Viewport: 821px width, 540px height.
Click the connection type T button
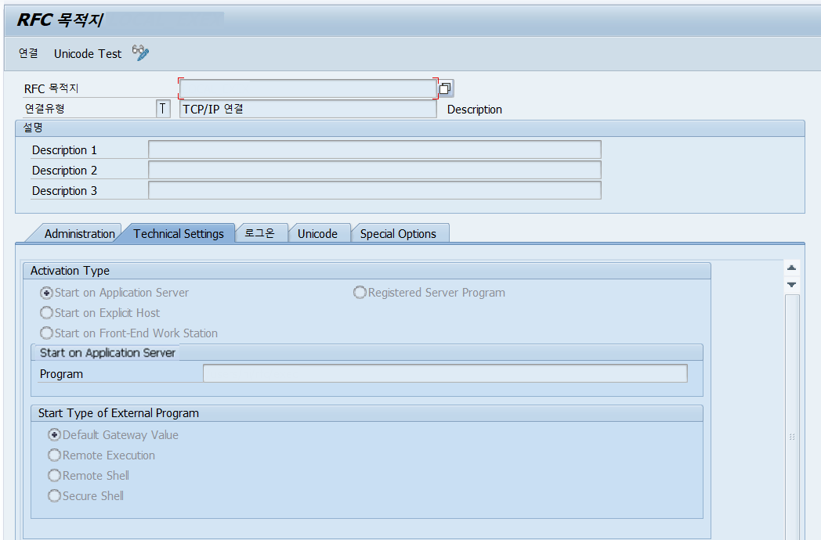(162, 108)
